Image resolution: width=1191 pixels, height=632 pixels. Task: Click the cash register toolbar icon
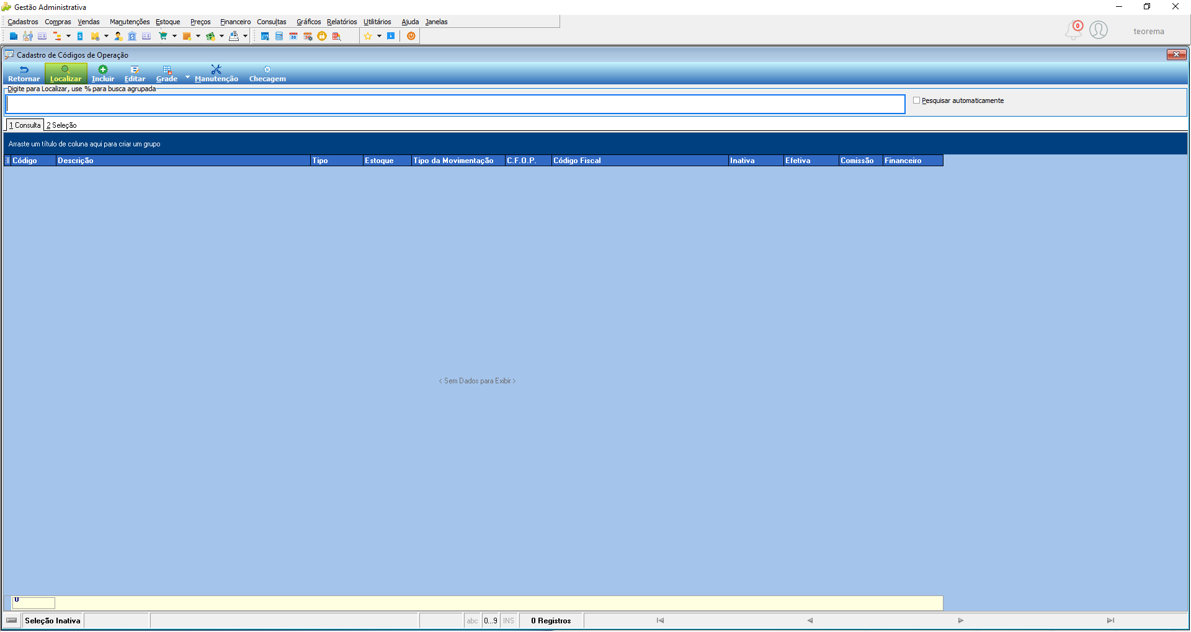pos(234,36)
